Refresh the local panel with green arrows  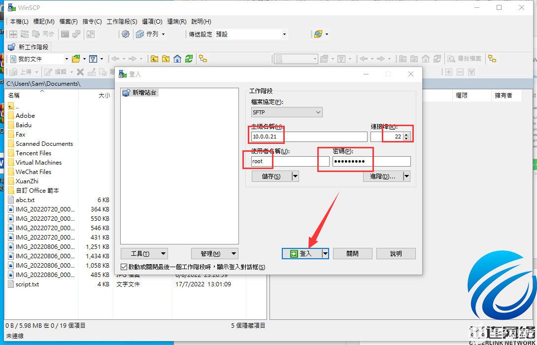pos(189,59)
